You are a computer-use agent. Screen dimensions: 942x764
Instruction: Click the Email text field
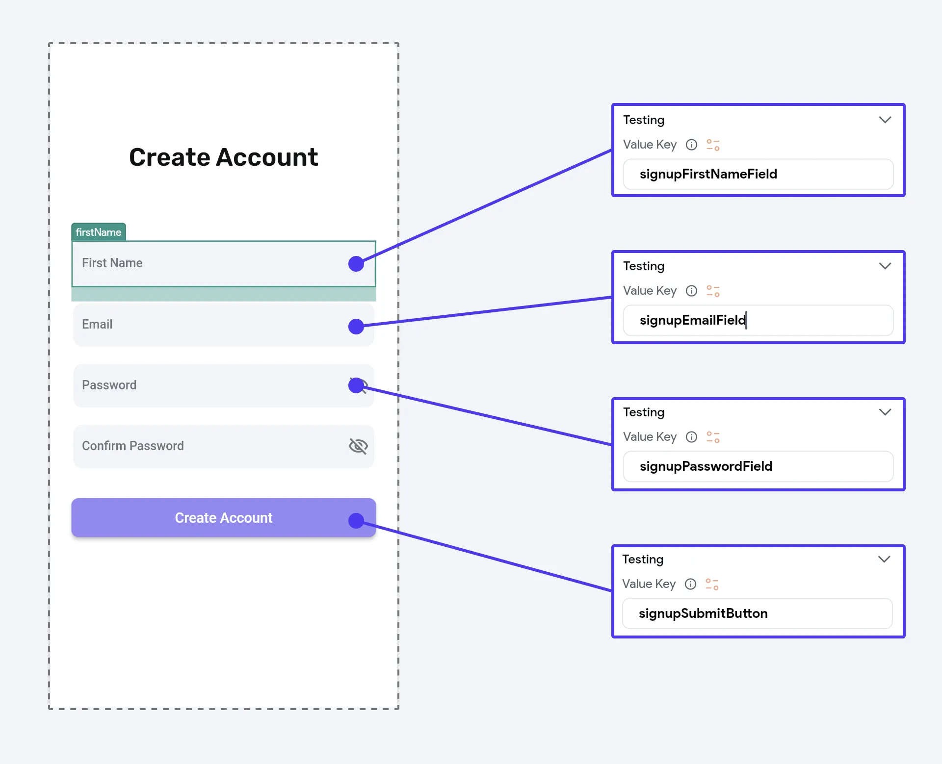[x=224, y=325]
